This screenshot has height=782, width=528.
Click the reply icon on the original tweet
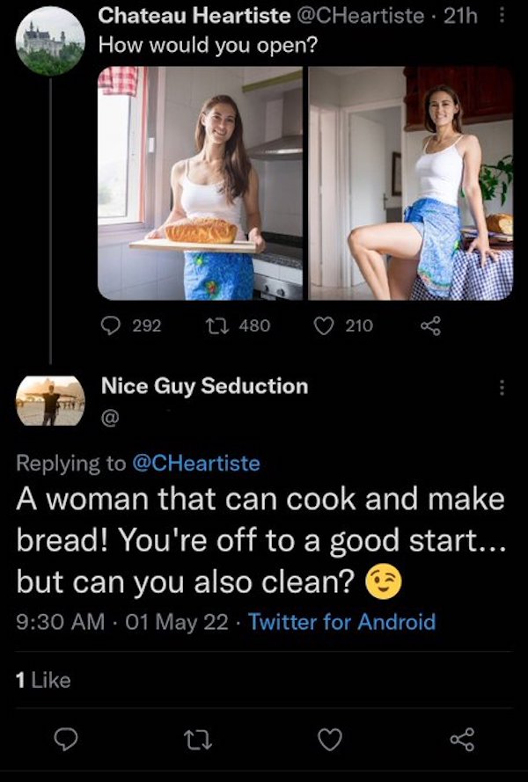coord(114,325)
